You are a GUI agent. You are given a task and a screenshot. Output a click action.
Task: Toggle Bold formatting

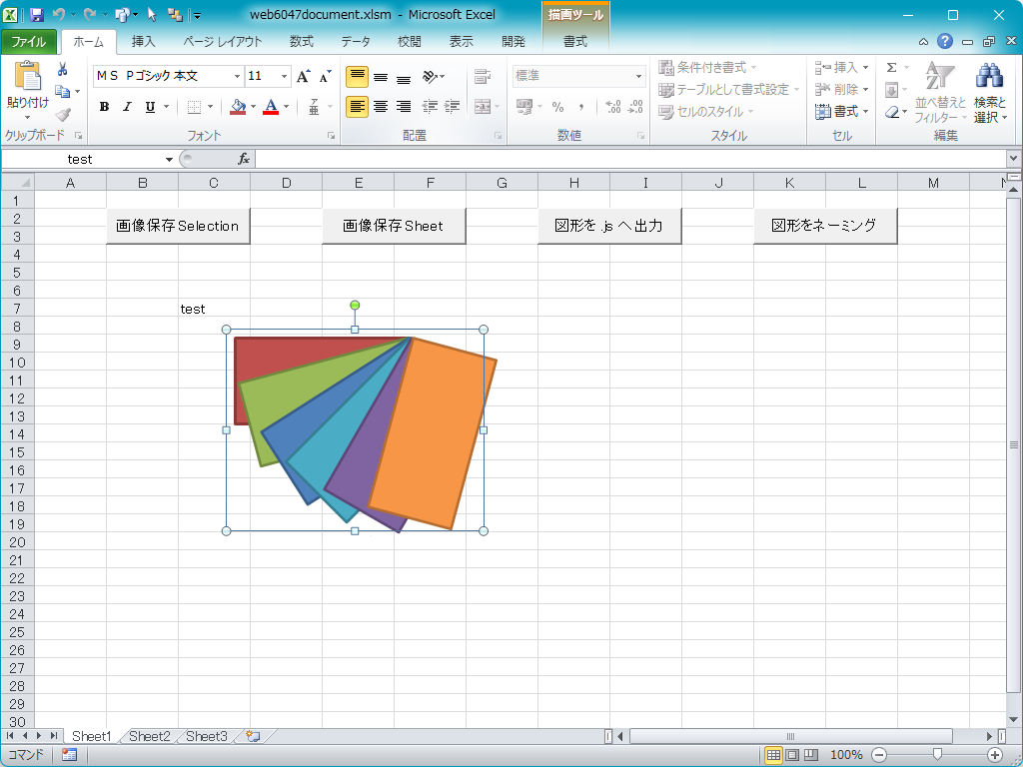pyautogui.click(x=104, y=107)
